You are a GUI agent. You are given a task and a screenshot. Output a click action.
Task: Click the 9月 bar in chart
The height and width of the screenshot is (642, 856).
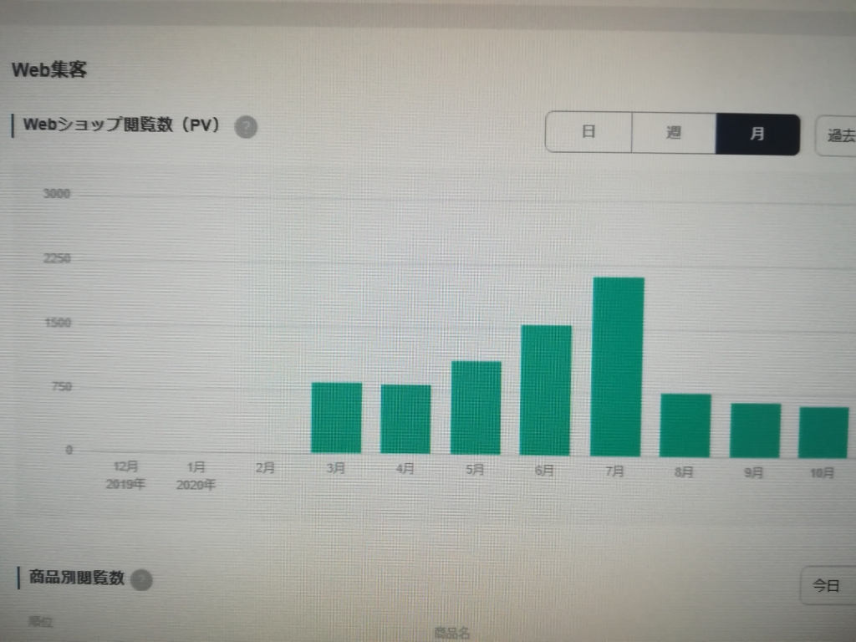point(756,431)
